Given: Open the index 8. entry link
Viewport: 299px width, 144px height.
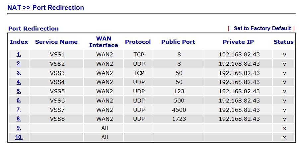Looking at the screenshot, I should point(19,119).
